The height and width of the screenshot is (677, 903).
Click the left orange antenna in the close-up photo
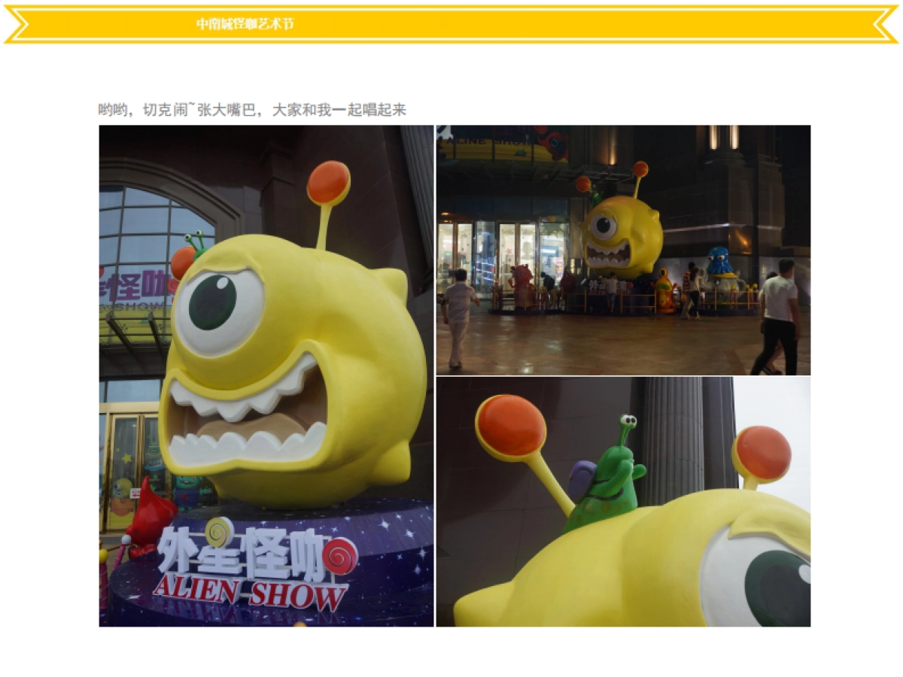(512, 427)
